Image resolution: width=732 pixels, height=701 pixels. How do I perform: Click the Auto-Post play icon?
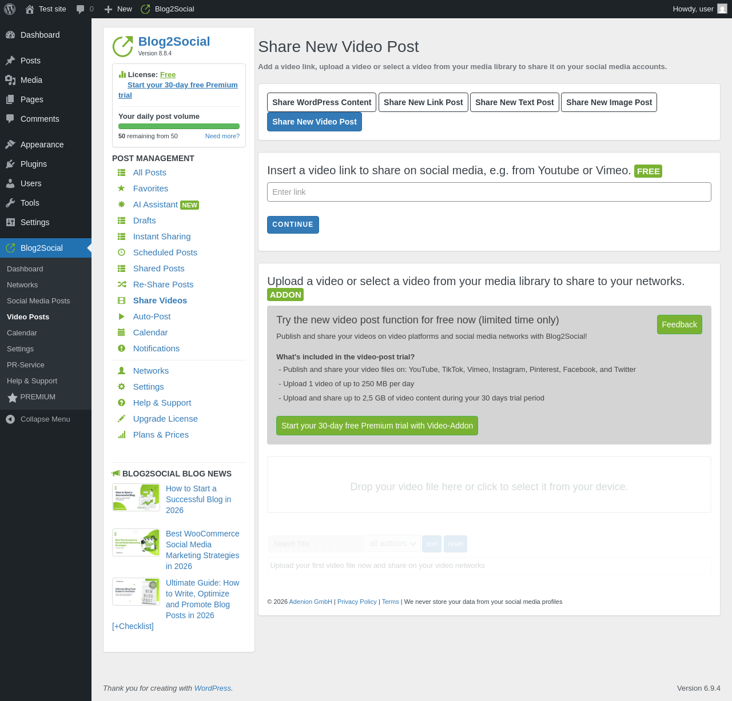tap(121, 317)
